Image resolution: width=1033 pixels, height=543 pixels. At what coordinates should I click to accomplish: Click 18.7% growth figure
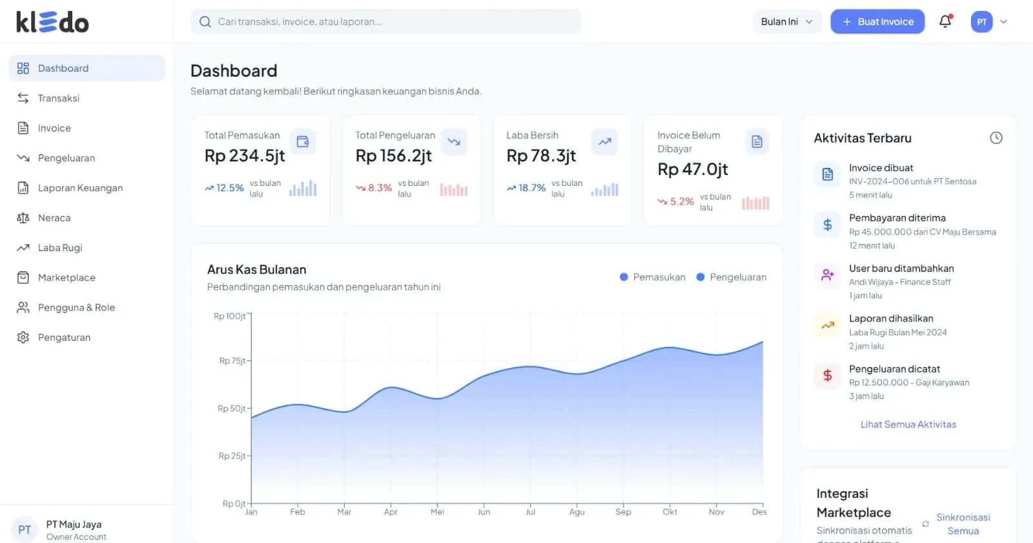[532, 188]
